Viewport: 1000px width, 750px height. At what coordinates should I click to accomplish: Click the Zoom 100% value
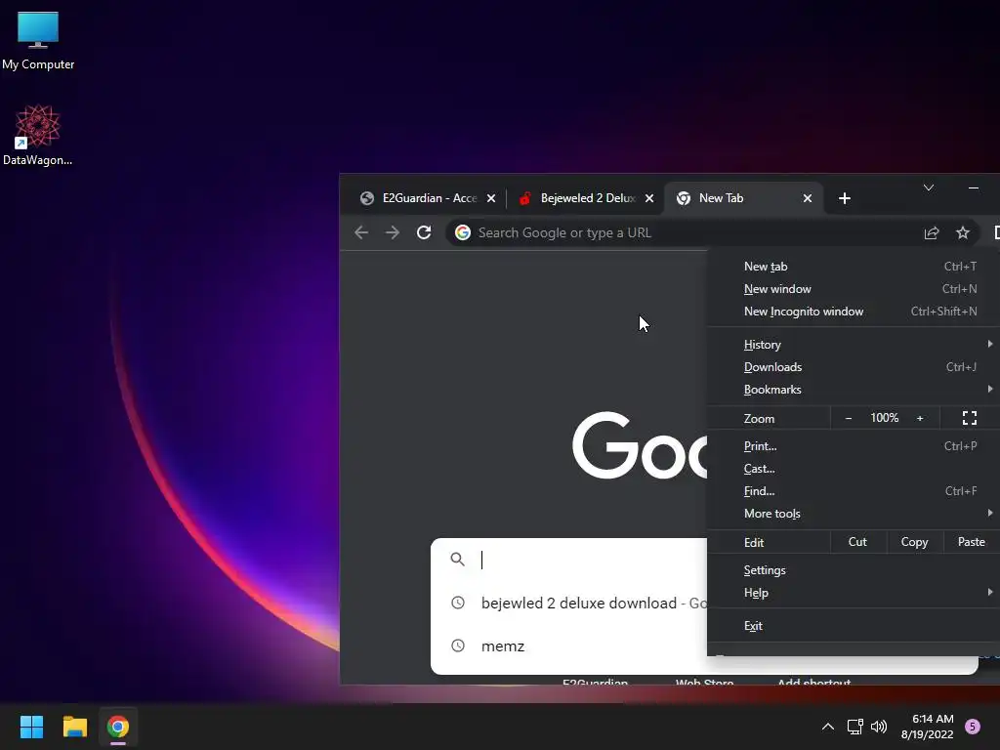885,418
